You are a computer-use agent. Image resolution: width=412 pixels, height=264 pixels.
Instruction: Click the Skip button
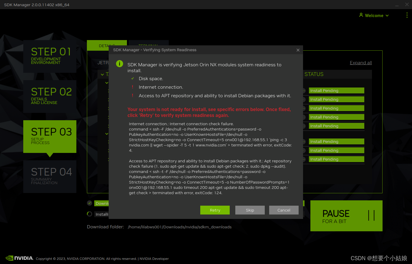(x=250, y=210)
